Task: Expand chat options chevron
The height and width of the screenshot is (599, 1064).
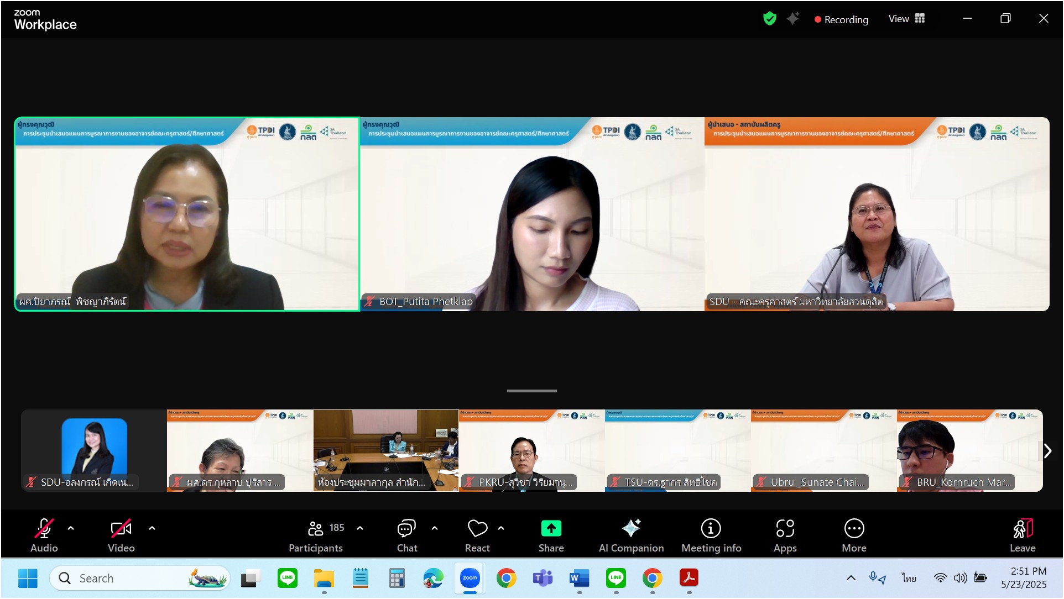Action: pos(435,528)
